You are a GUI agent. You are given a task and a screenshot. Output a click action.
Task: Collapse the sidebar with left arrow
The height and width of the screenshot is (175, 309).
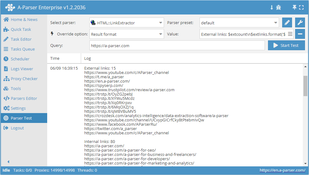click(8, 162)
